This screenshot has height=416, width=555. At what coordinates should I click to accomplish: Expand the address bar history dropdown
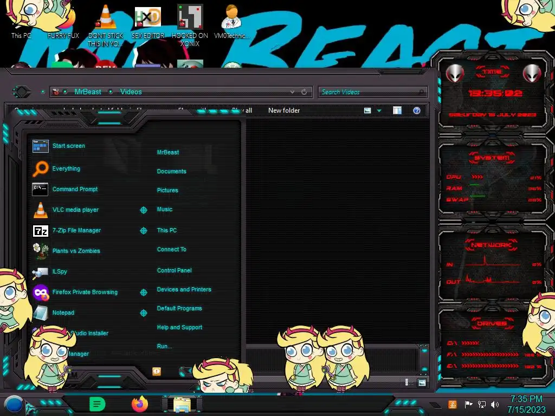tap(292, 92)
